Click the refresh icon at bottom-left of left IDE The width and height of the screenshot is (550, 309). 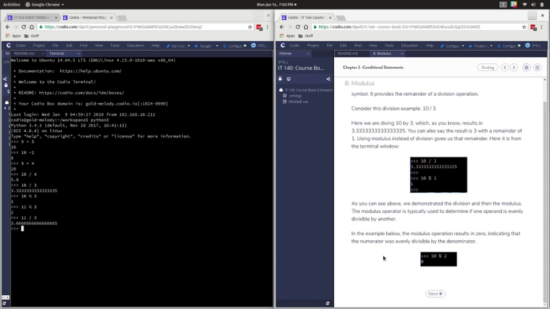[4, 303]
